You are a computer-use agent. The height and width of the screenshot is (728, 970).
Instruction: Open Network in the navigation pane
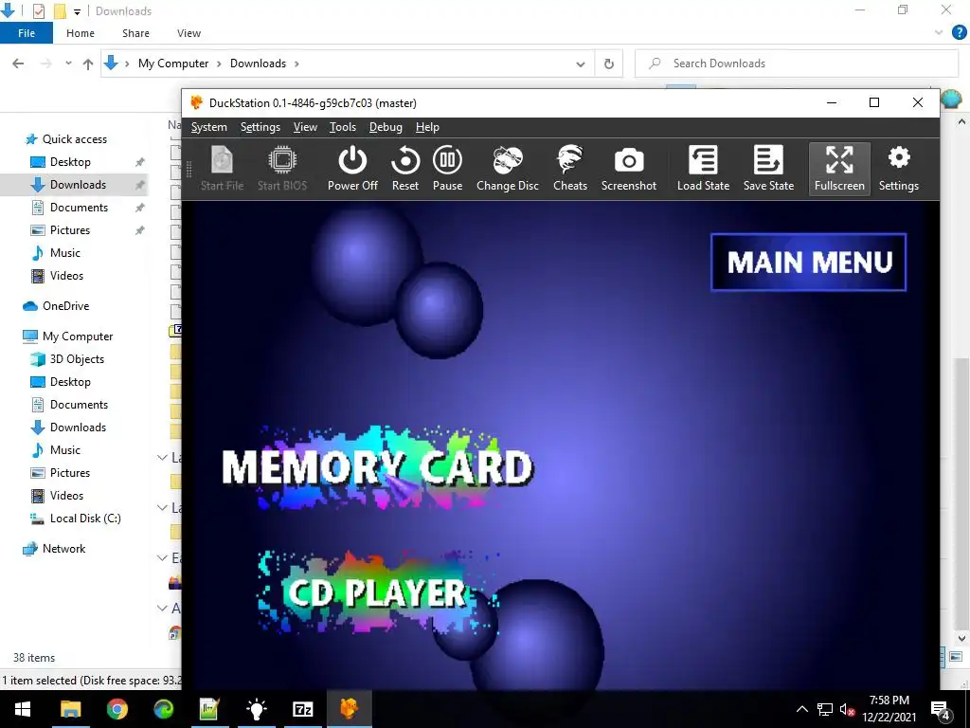coord(63,549)
